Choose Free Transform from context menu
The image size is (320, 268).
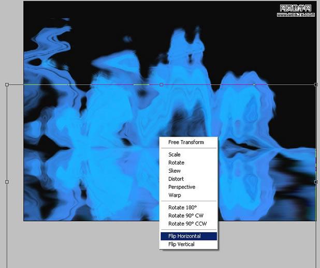188,142
